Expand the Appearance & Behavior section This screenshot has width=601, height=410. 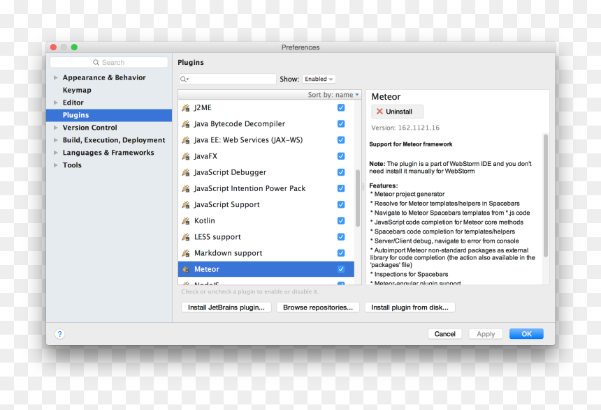(56, 77)
